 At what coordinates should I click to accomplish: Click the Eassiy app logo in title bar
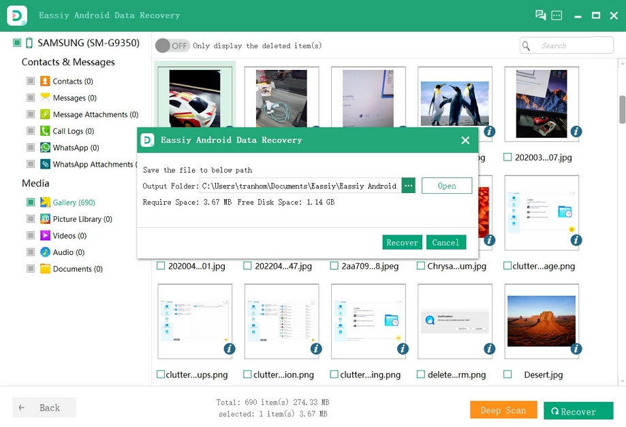17,16
